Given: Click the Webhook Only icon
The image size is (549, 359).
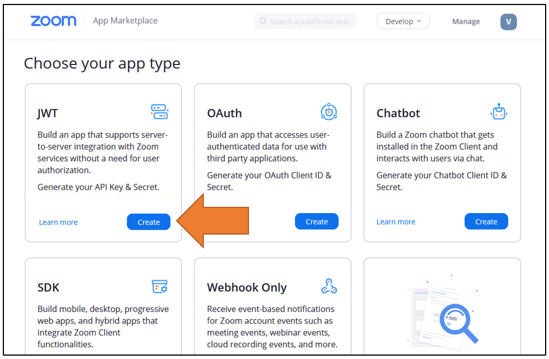Looking at the screenshot, I should point(329,286).
